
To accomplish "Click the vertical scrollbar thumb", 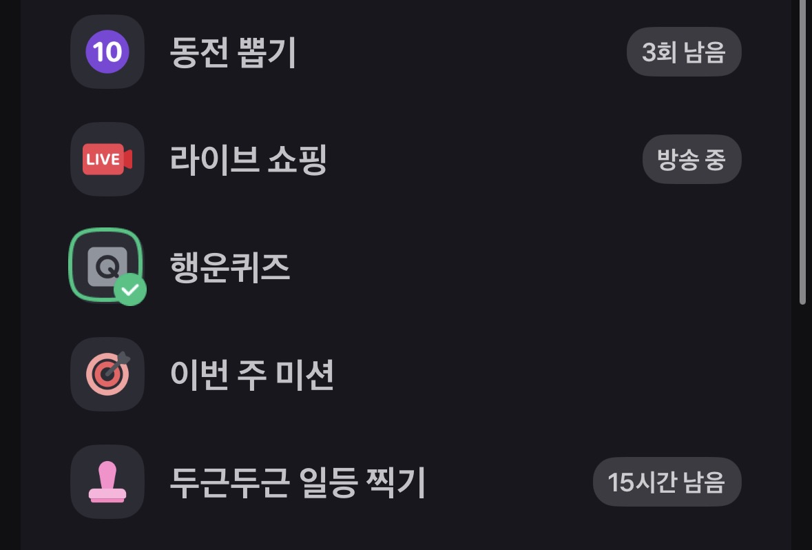I will [802, 150].
